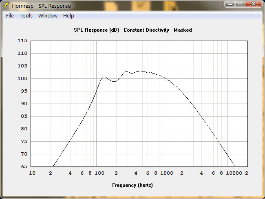Click the 'Frequency (hertz)' axis label

pyautogui.click(x=132, y=185)
